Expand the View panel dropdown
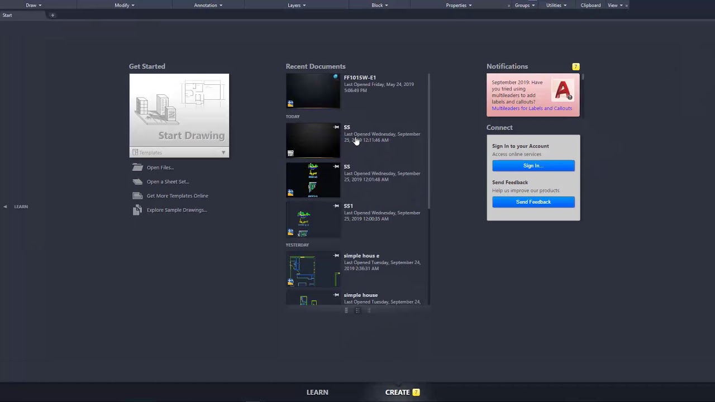Viewport: 715px width, 402px height. point(615,5)
